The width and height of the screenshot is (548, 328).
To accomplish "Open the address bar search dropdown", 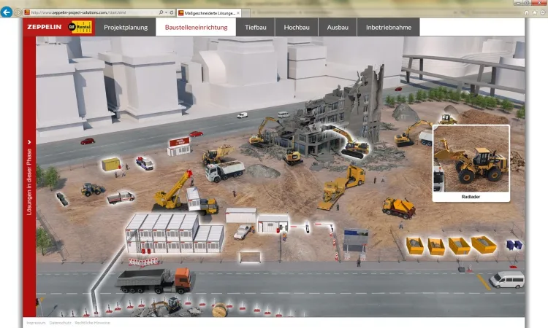I will (x=162, y=13).
